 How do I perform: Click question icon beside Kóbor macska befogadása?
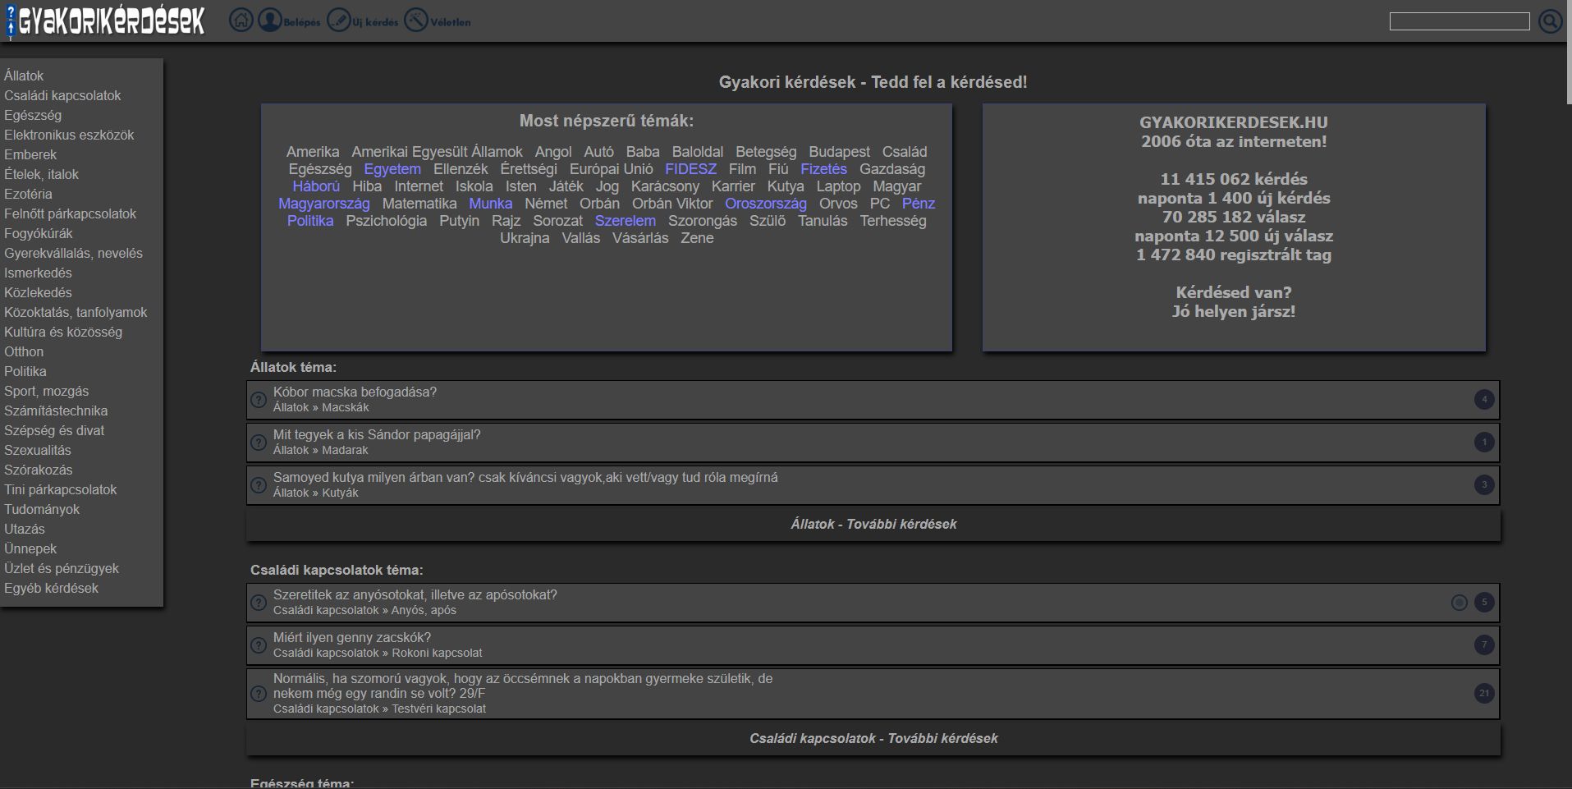(259, 400)
